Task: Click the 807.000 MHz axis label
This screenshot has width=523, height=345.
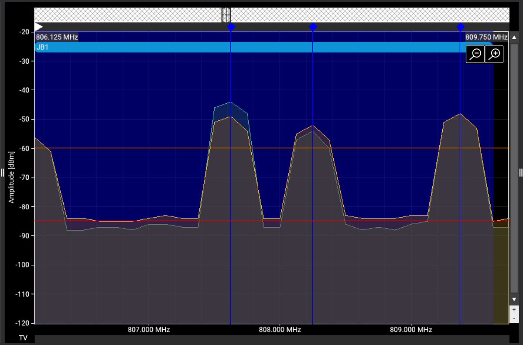Action: 149,330
